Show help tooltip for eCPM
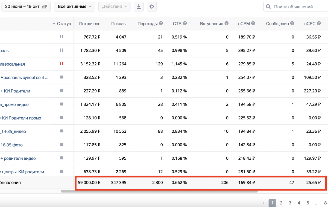Screen dimensions: 328x207 click(253, 24)
